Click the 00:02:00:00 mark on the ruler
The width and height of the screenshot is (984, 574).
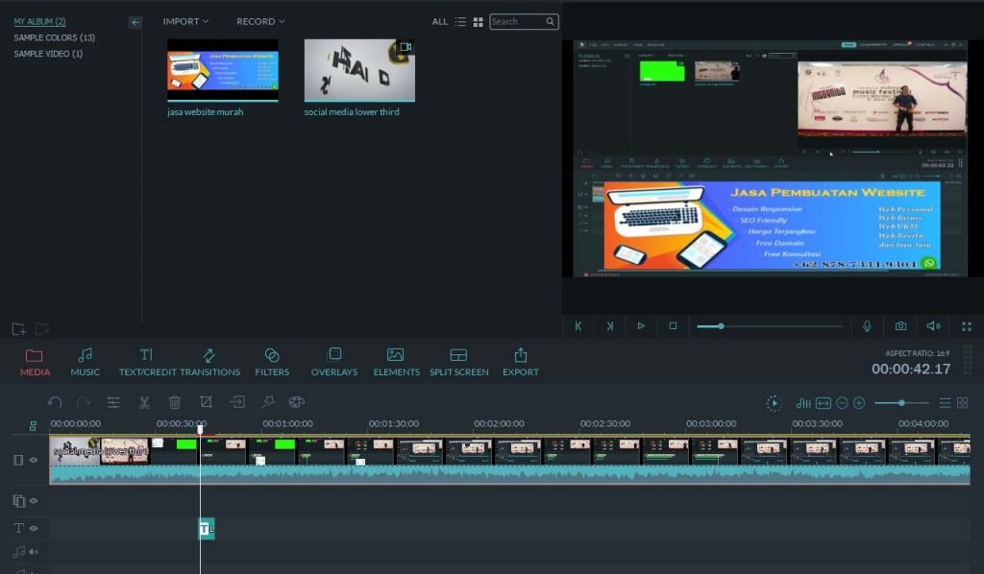tap(499, 424)
